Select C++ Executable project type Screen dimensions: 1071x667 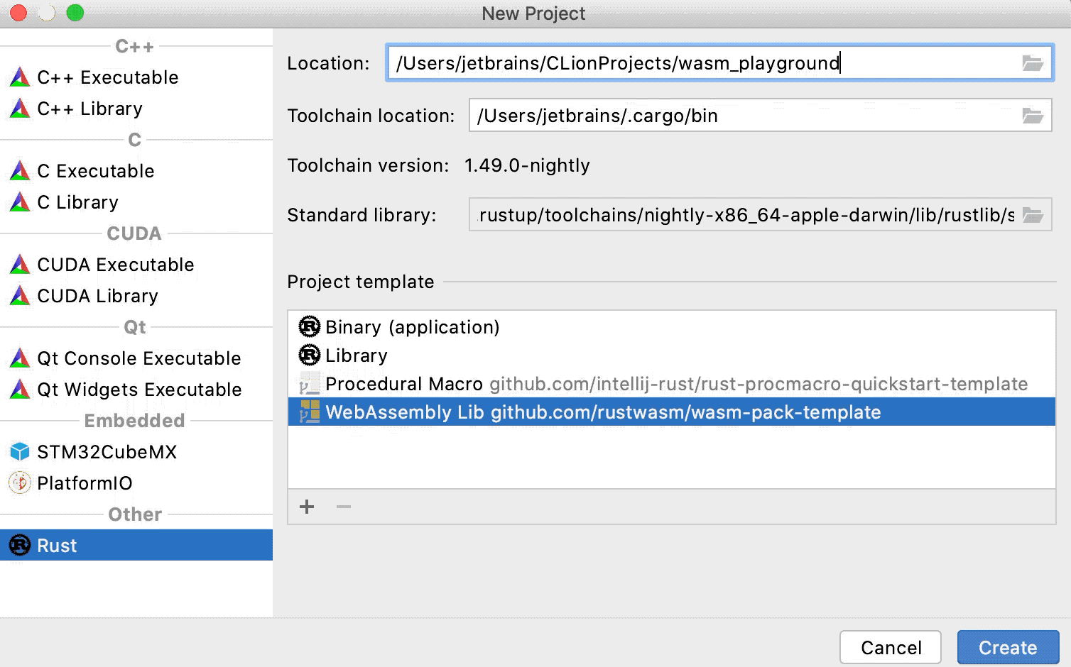136,77
